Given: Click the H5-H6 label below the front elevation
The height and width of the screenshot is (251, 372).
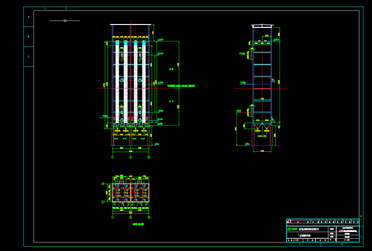Looking at the screenshot, I should click(x=134, y=138).
